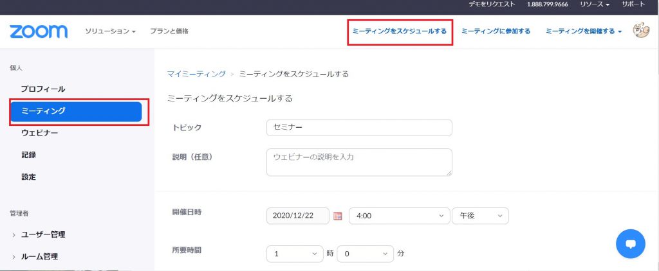659x271 pixels.
Task: Expand the ルーム管理 section
Action: (x=35, y=257)
